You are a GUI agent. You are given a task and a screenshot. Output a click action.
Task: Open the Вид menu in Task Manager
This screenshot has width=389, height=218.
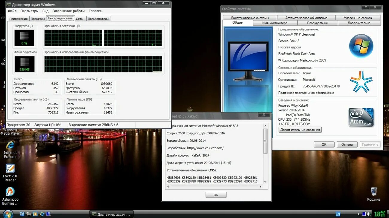coord(45,11)
